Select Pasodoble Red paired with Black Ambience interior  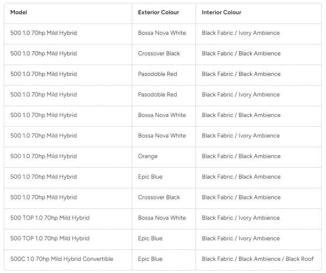click(x=157, y=74)
